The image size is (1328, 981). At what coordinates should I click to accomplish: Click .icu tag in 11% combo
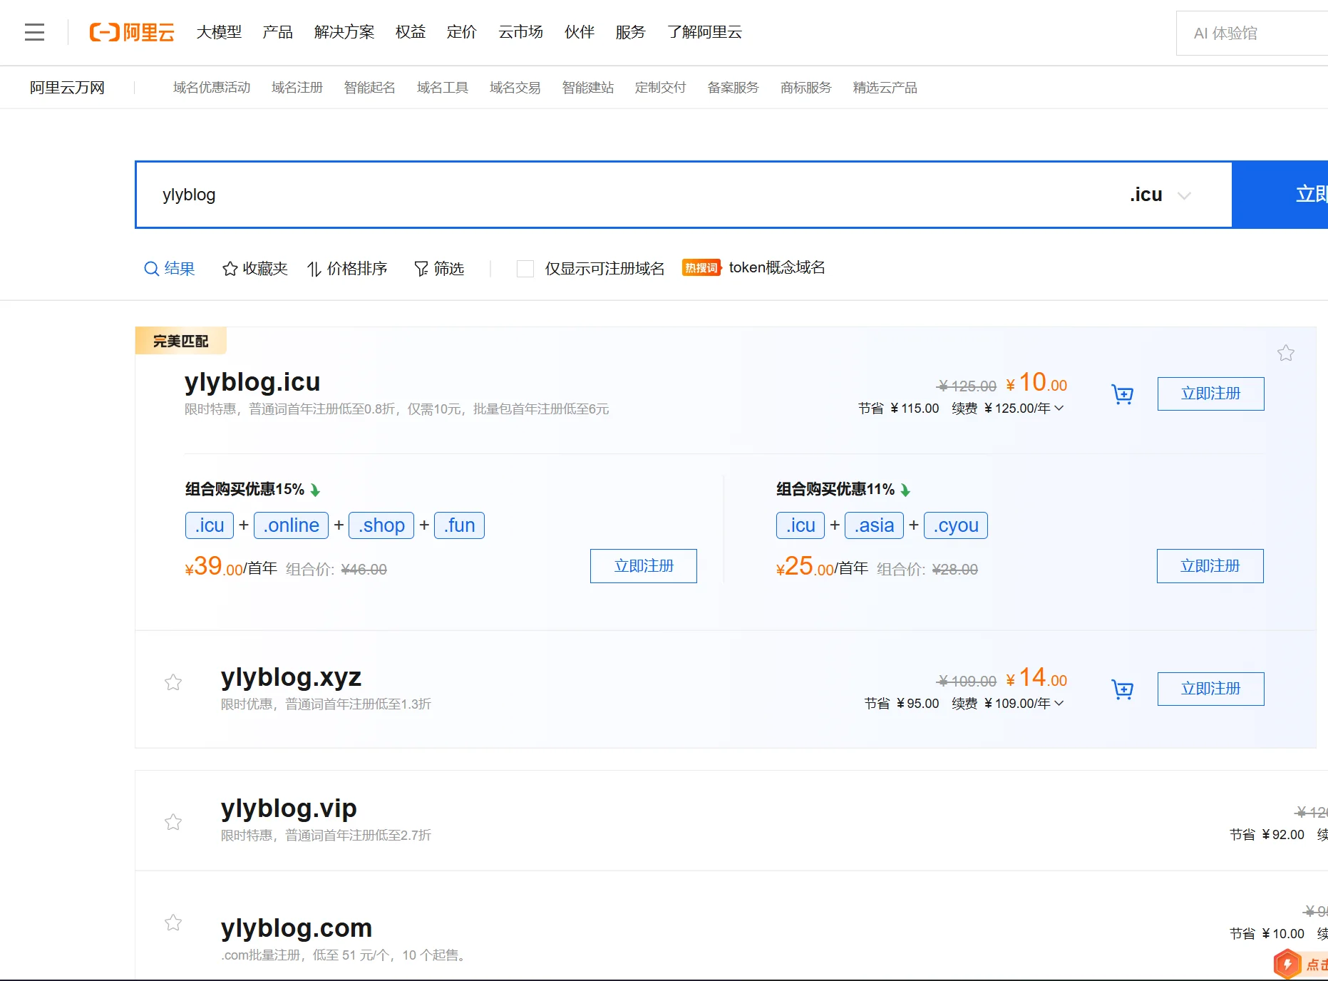coord(801,525)
